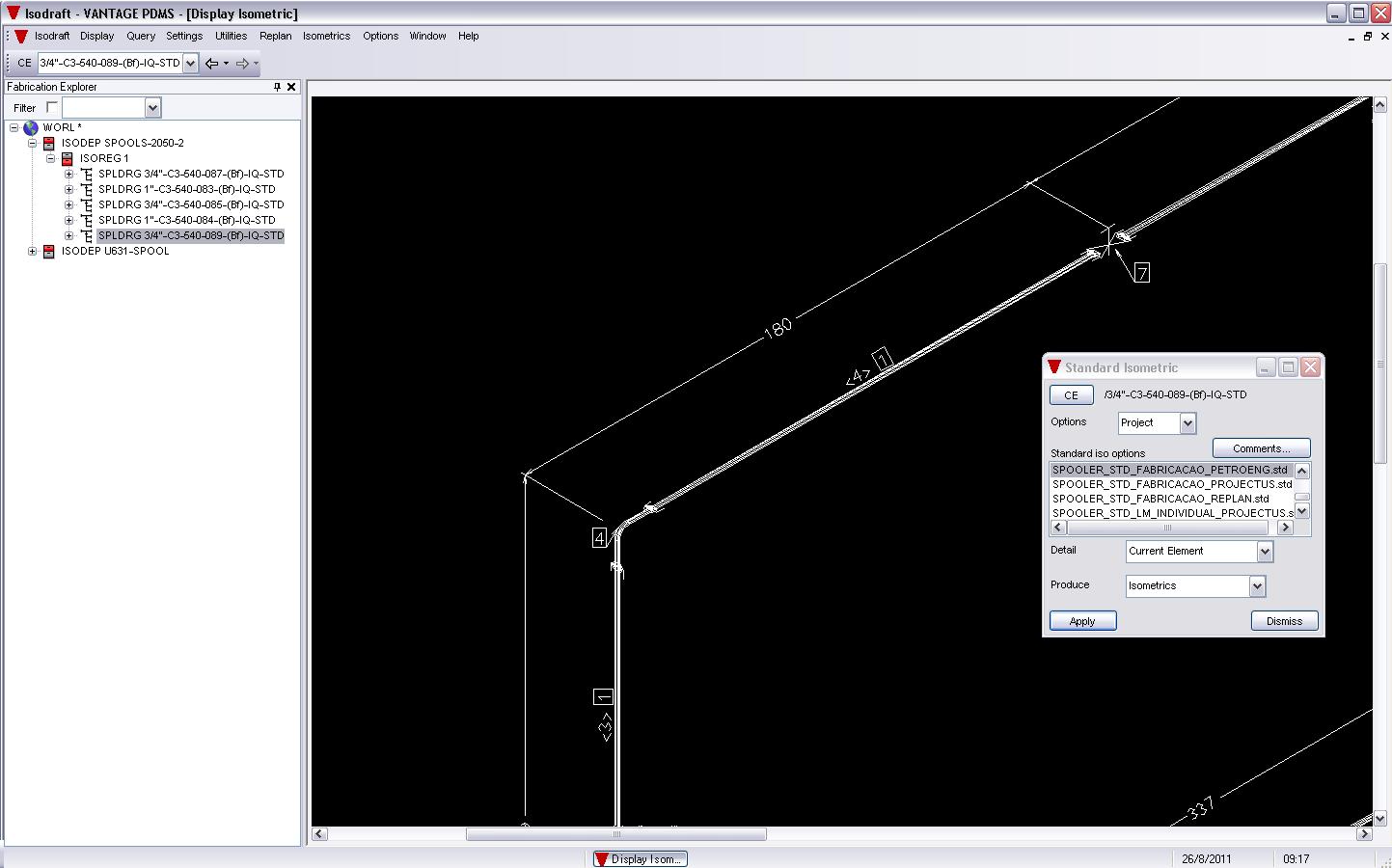The height and width of the screenshot is (868, 1392).
Task: Select SPLDRG 3/4"-C3-540-085-(Bf)-IQ-STD
Action: [191, 204]
